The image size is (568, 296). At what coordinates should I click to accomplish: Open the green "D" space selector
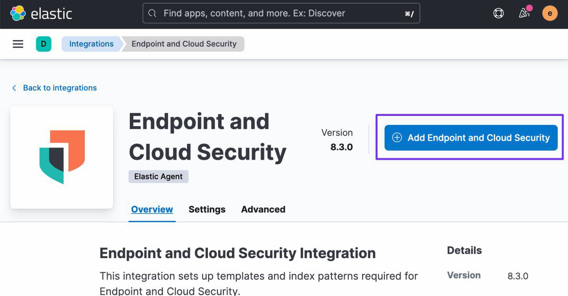click(x=43, y=44)
